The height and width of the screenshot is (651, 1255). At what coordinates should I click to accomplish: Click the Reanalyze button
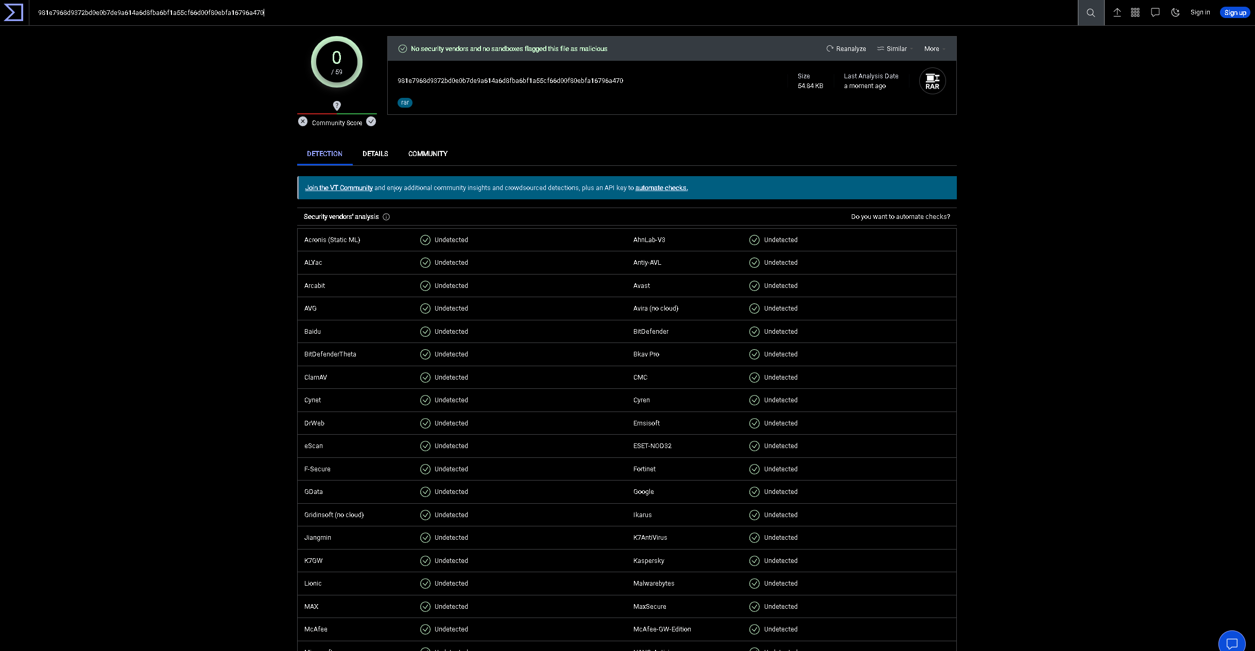846,49
